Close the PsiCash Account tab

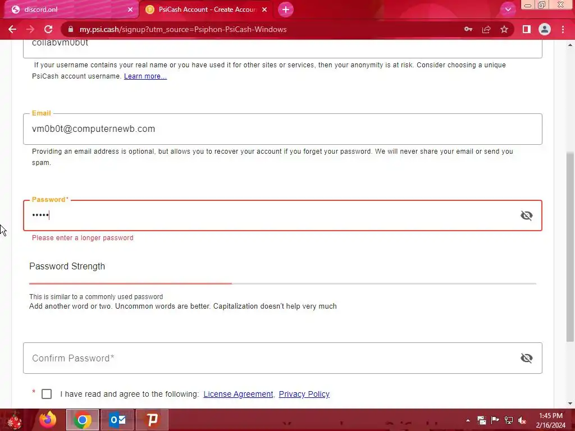pos(264,10)
